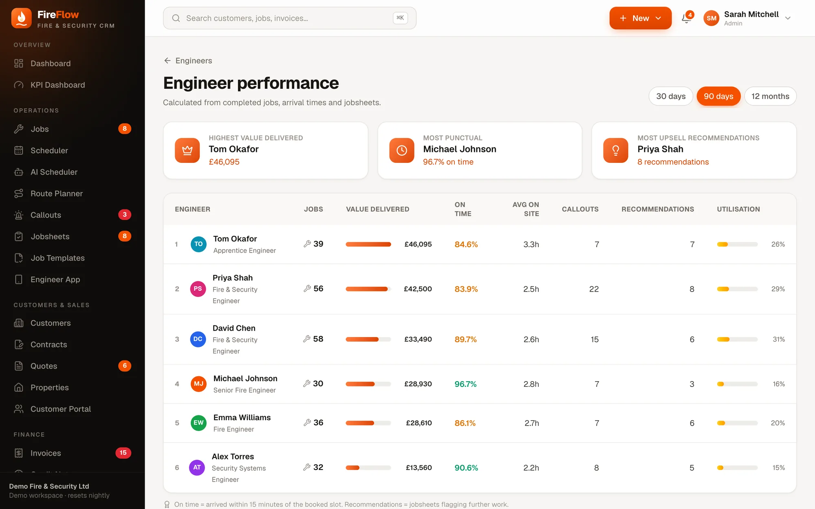The width and height of the screenshot is (815, 509).
Task: Click the Route Planner icon
Action: [19, 194]
